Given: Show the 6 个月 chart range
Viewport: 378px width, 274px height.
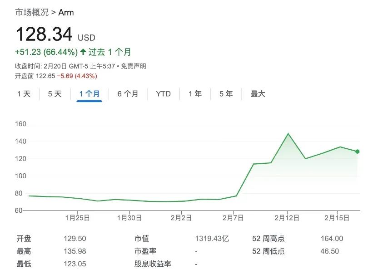Looking at the screenshot, I should pos(128,93).
